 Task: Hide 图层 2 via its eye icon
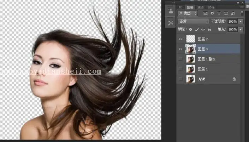(x=180, y=39)
